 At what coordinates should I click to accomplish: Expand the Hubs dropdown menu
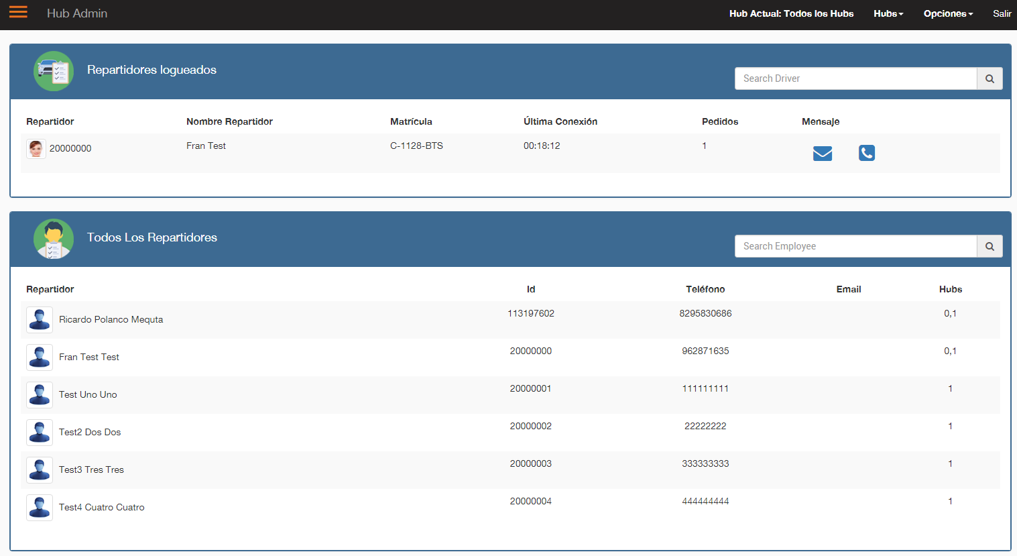(888, 13)
